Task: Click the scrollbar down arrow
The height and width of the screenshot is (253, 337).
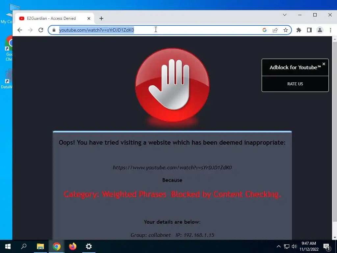Action: 334,238
